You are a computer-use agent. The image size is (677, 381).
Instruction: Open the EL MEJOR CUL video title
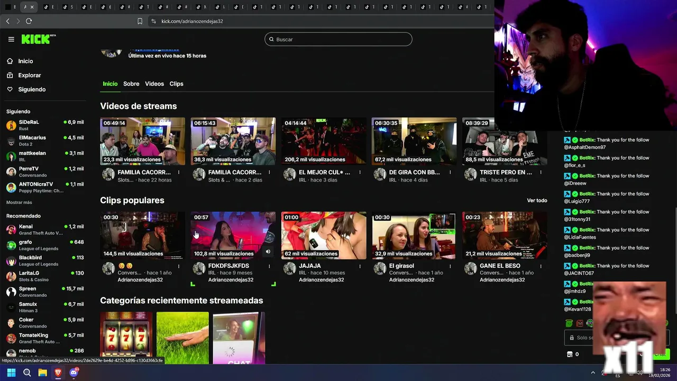click(x=324, y=173)
